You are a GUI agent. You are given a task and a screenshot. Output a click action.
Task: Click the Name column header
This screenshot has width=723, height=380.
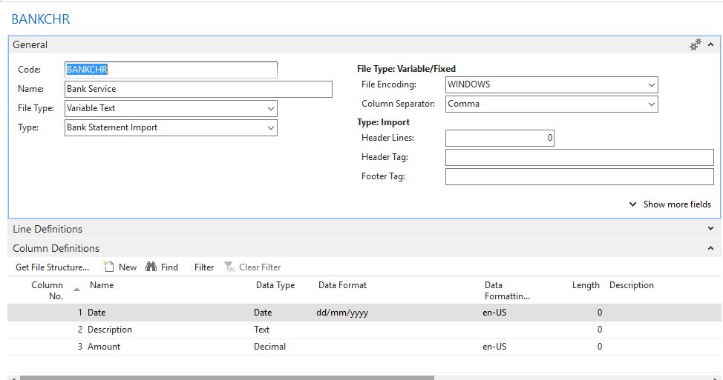pos(102,285)
